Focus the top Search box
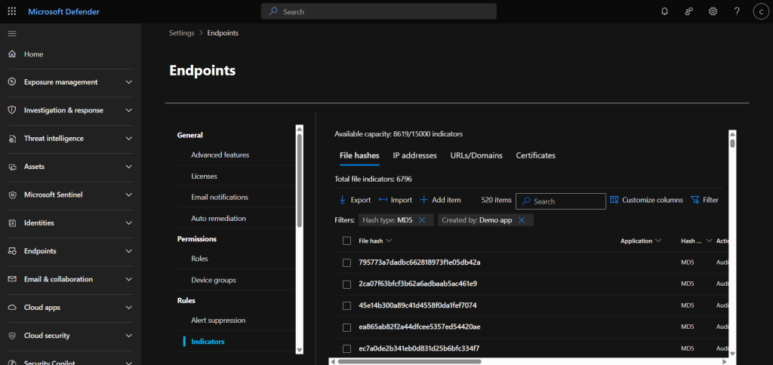The image size is (773, 365). coord(379,11)
